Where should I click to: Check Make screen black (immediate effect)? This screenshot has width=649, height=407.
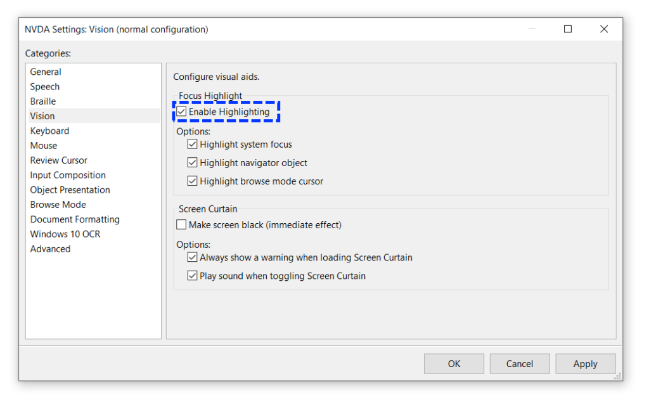181,225
